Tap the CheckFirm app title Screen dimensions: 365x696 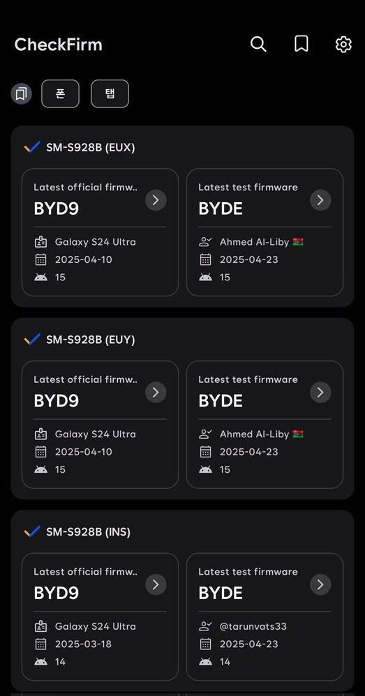coord(58,45)
